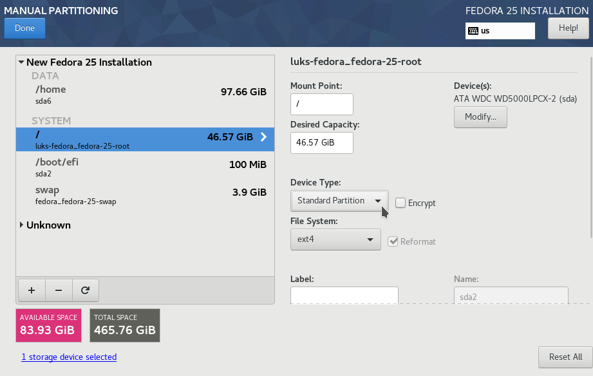This screenshot has height=376, width=593.
Task: Toggle the Reformat checkbox
Action: pos(393,242)
